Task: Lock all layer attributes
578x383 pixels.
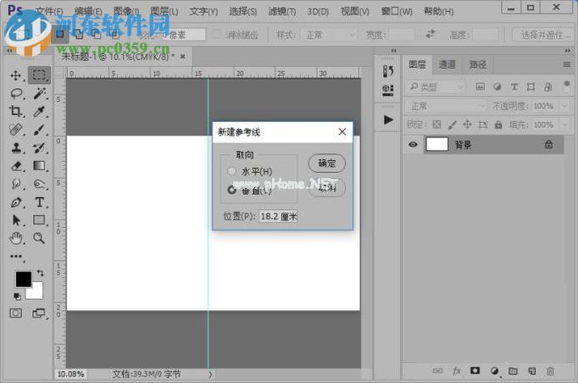Action: [x=498, y=125]
